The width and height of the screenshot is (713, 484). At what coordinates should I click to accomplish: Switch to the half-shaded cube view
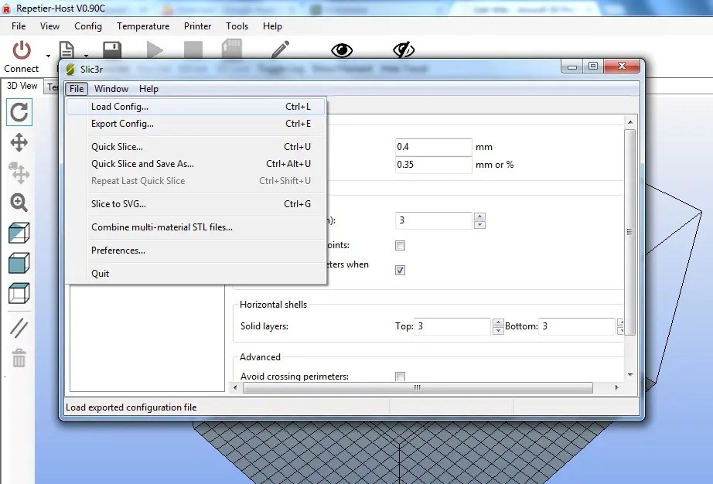[19, 233]
